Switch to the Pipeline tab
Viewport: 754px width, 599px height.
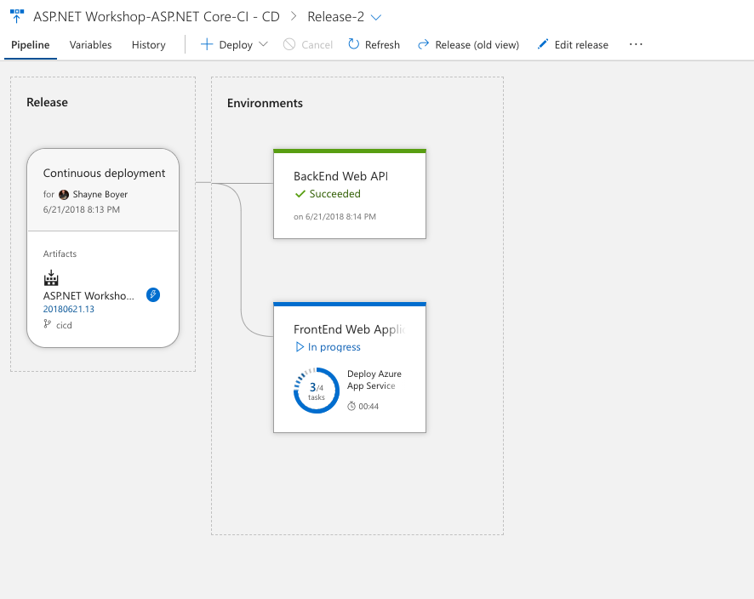click(x=31, y=45)
